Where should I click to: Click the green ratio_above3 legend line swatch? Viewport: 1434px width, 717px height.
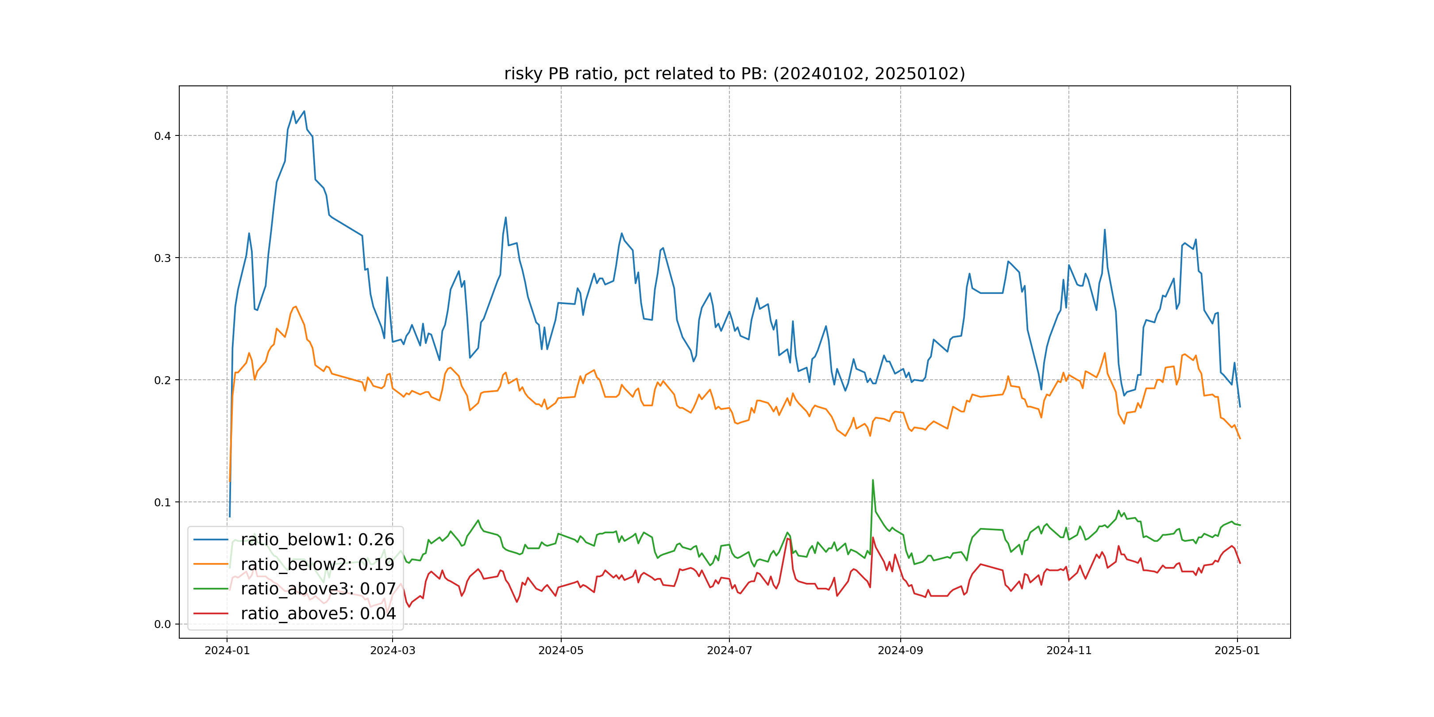[210, 588]
